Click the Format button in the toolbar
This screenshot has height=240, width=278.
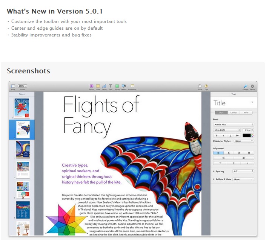point(245,87)
